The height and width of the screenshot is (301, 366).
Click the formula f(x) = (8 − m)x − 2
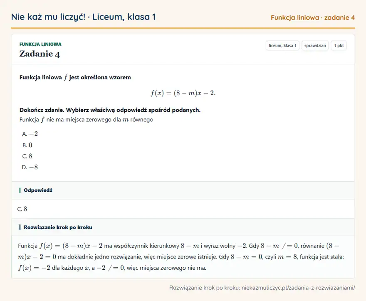[183, 93]
